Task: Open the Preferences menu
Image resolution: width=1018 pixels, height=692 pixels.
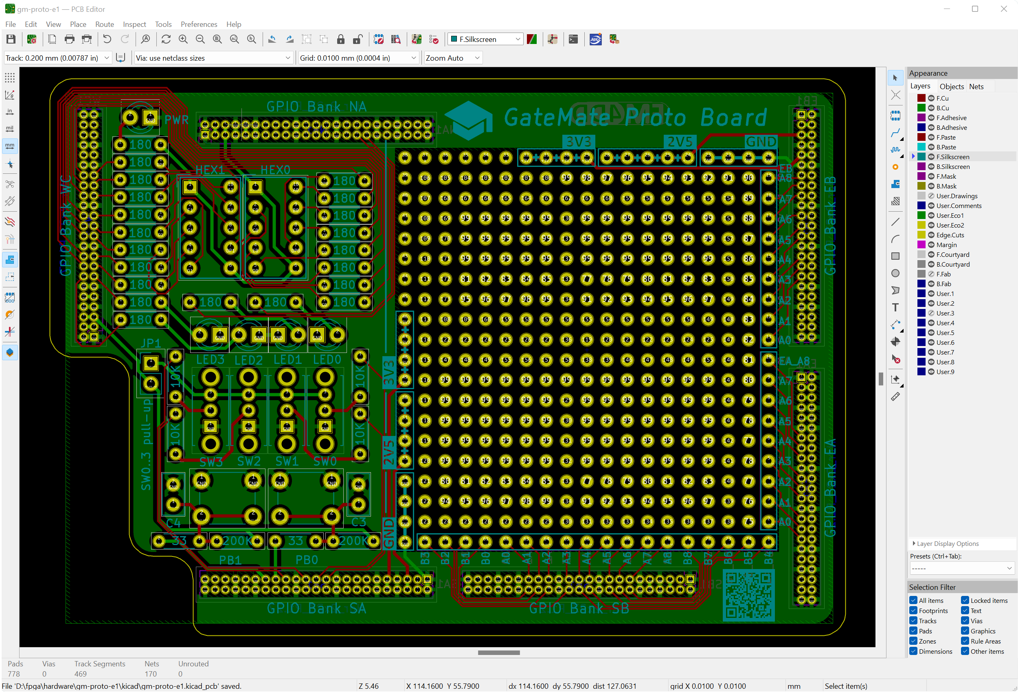Action: [198, 24]
